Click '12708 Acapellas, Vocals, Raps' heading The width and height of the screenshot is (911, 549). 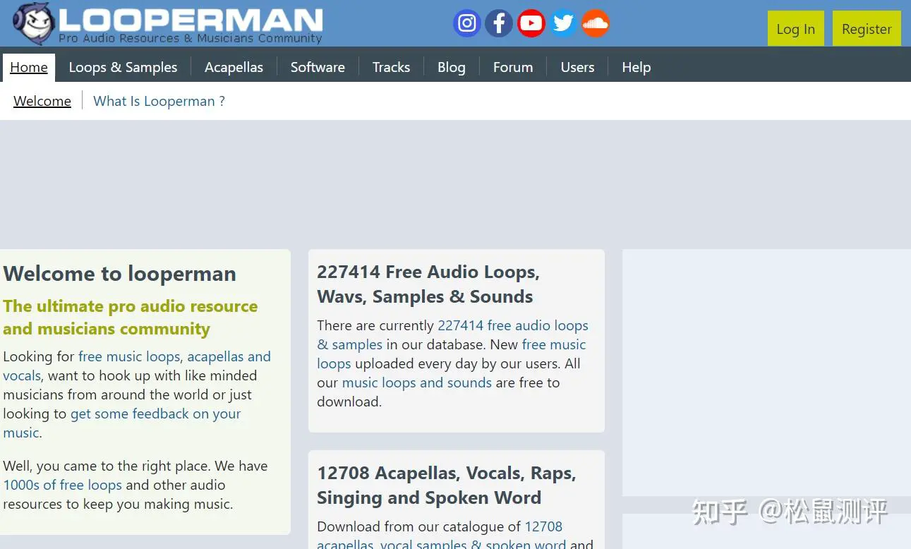[446, 485]
